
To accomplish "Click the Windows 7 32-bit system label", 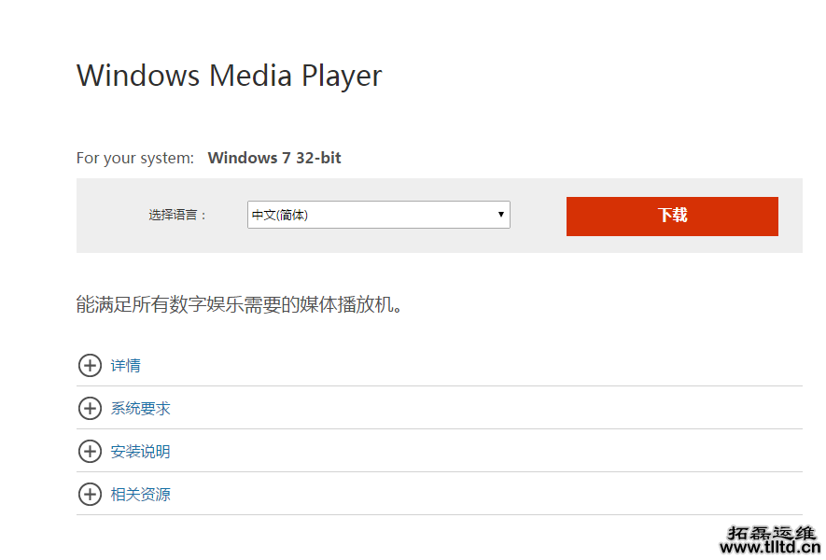I will [x=273, y=157].
